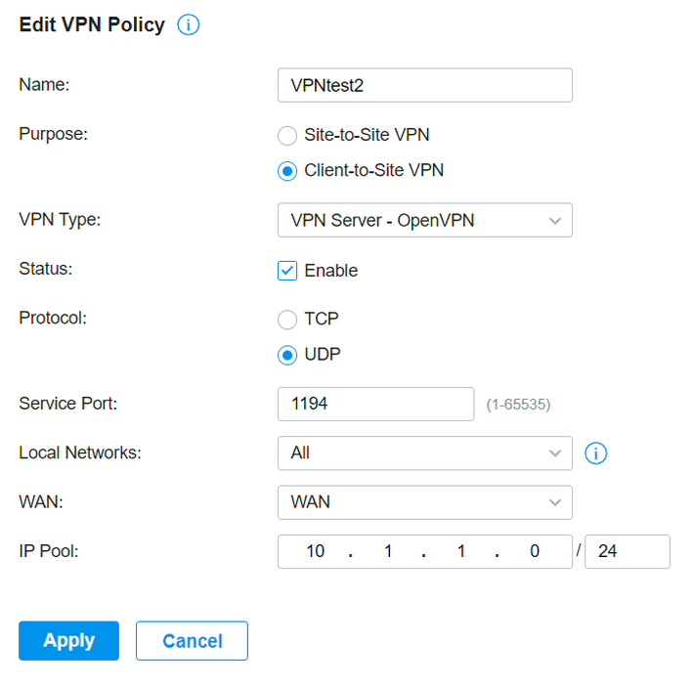Click the IP Pool subnet mask field 24

[628, 551]
